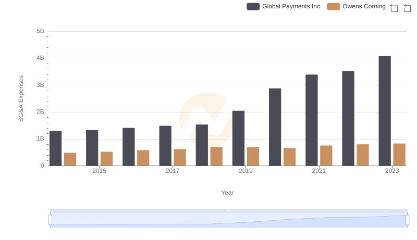The width and height of the screenshot is (417, 240).
Task: Toggle Global Payments Inc. legend series
Action: (x=284, y=6)
